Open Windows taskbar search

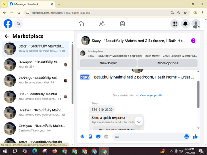(x=14, y=151)
